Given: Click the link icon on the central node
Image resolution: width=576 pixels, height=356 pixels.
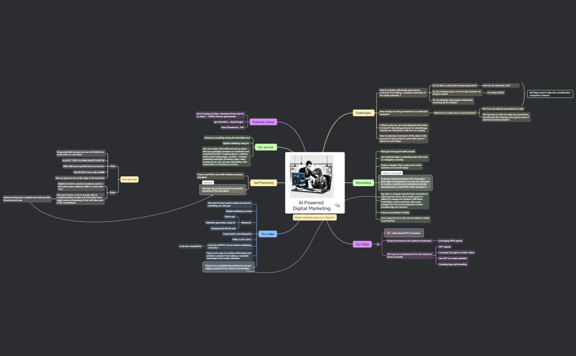Looking at the screenshot, I should coord(338,205).
